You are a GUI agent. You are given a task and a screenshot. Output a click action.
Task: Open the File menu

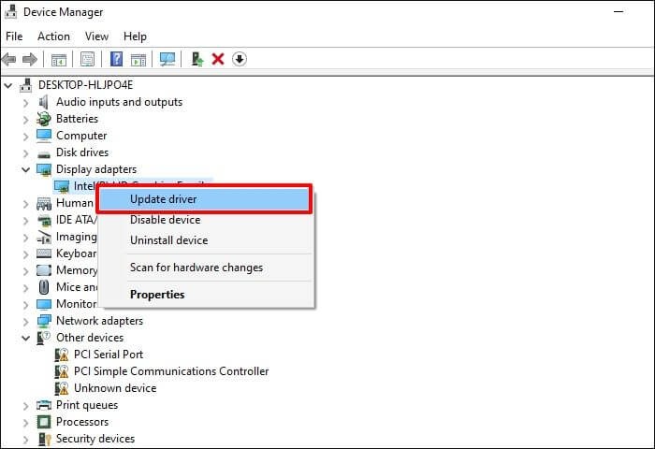[14, 36]
